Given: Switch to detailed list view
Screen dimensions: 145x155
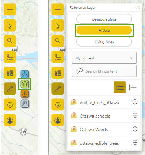Looking at the screenshot, I should click(133, 87).
